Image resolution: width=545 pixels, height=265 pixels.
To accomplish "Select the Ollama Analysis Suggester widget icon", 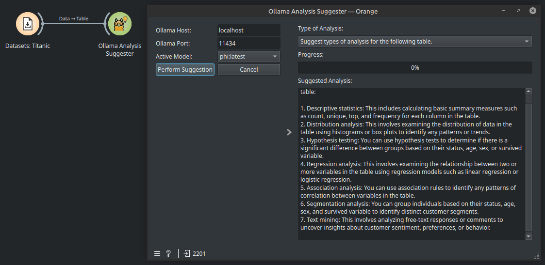I will pyautogui.click(x=120, y=24).
